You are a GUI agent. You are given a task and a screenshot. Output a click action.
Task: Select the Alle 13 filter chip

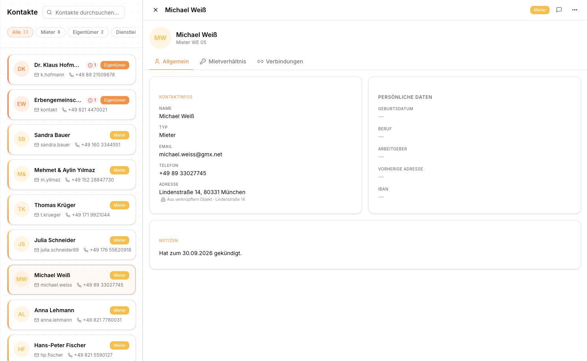20,32
